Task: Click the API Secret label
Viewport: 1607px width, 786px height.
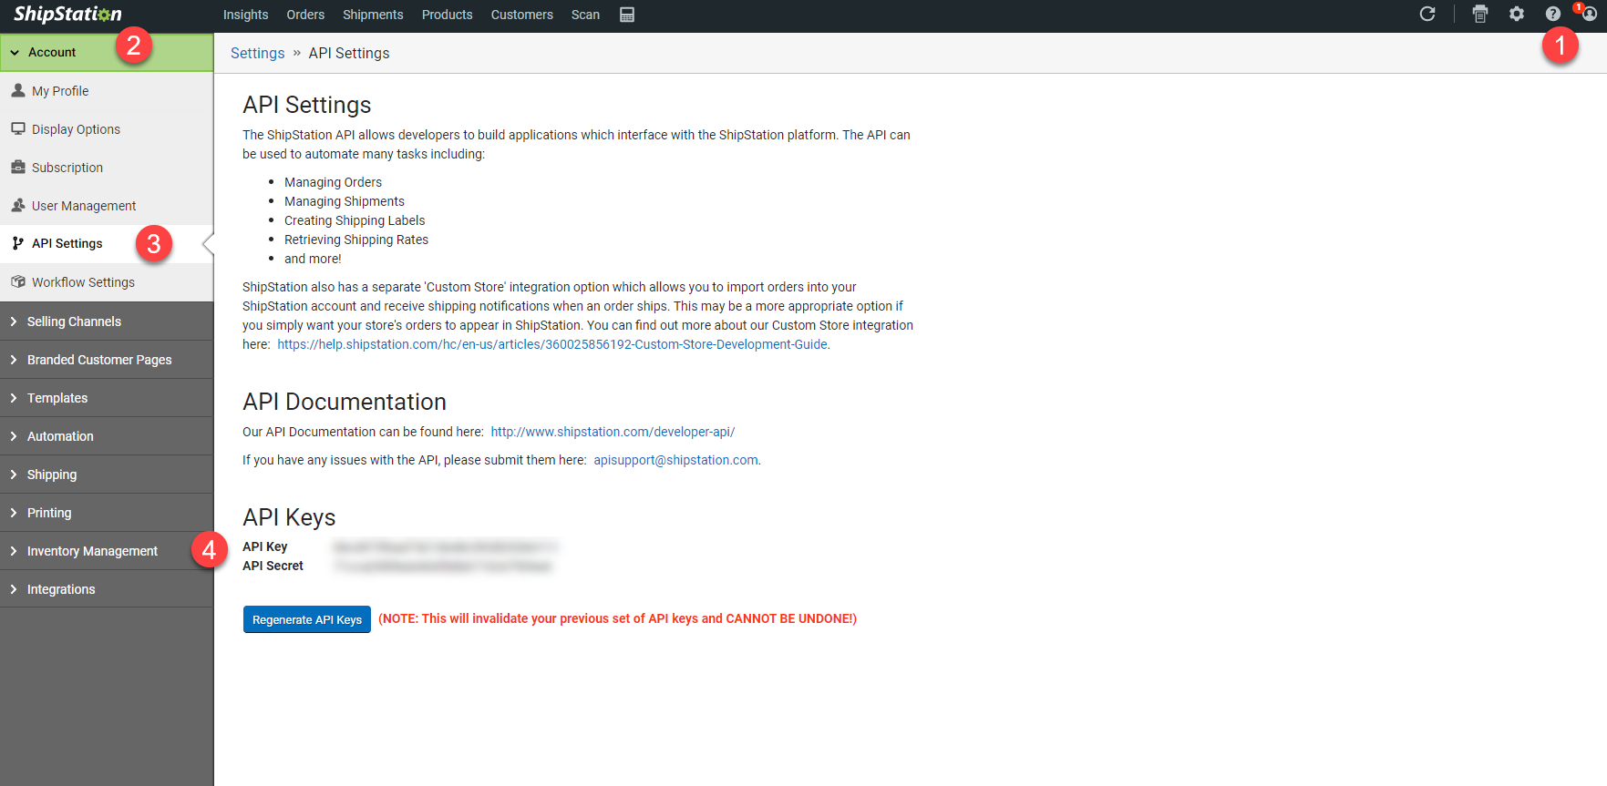Action: click(x=273, y=566)
